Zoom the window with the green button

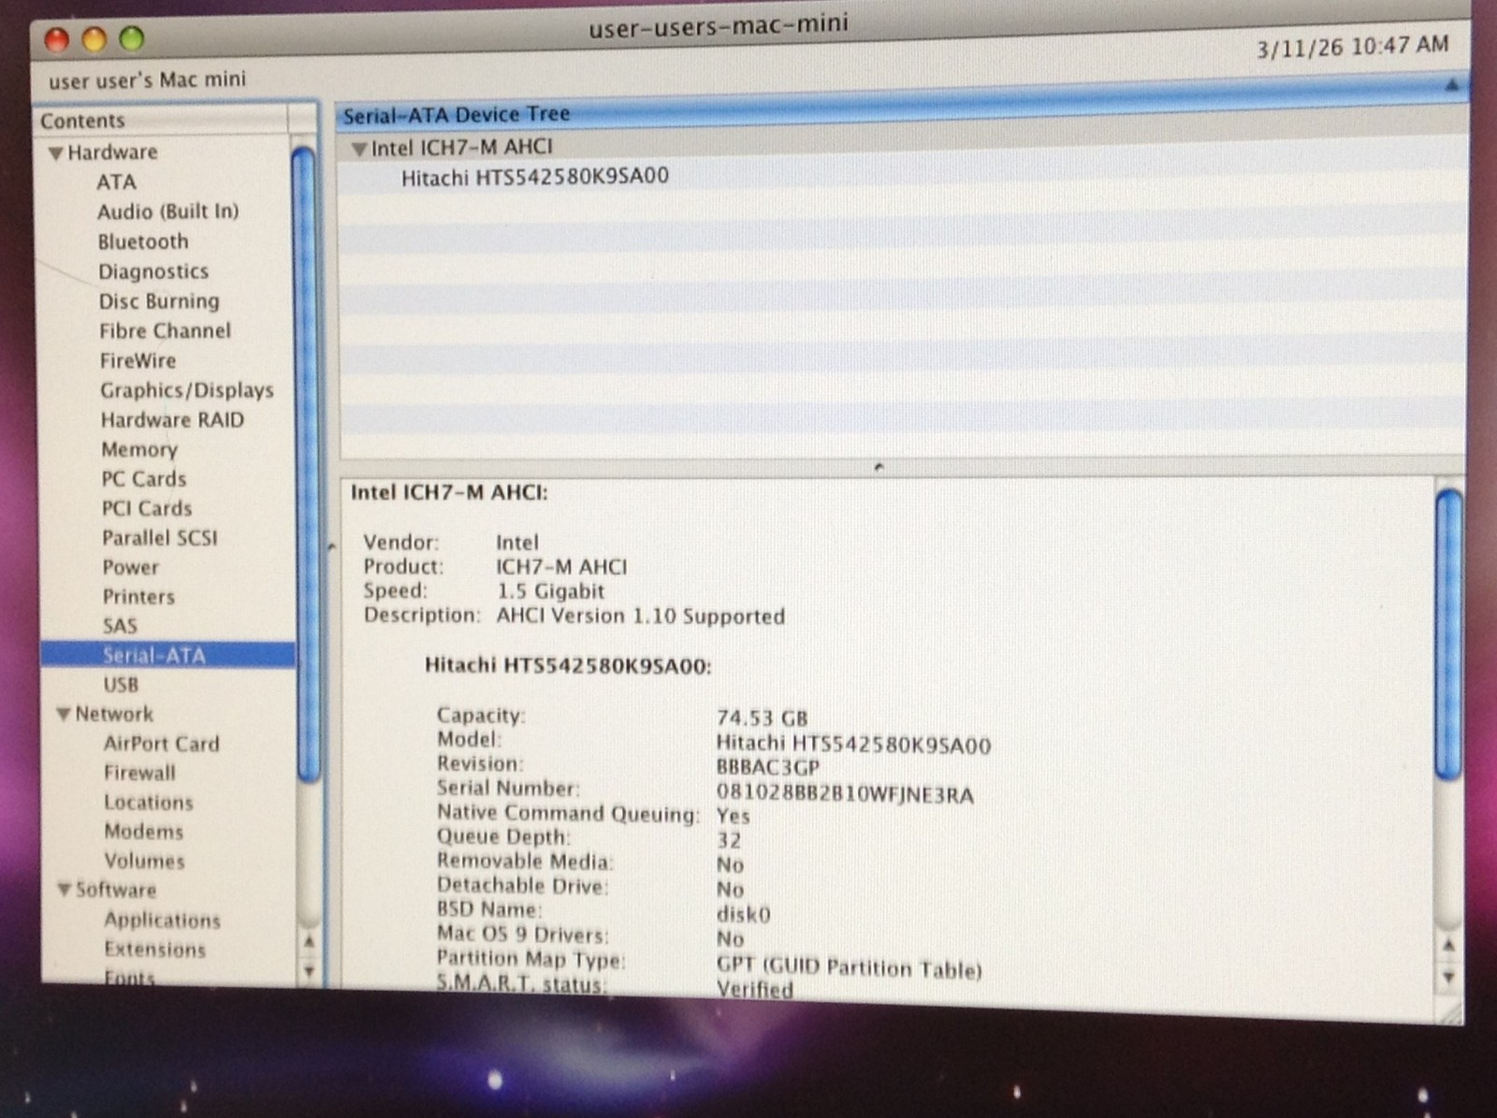pos(132,39)
